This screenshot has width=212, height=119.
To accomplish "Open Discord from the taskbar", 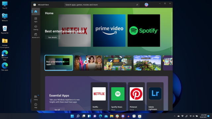I will [x=123, y=116].
